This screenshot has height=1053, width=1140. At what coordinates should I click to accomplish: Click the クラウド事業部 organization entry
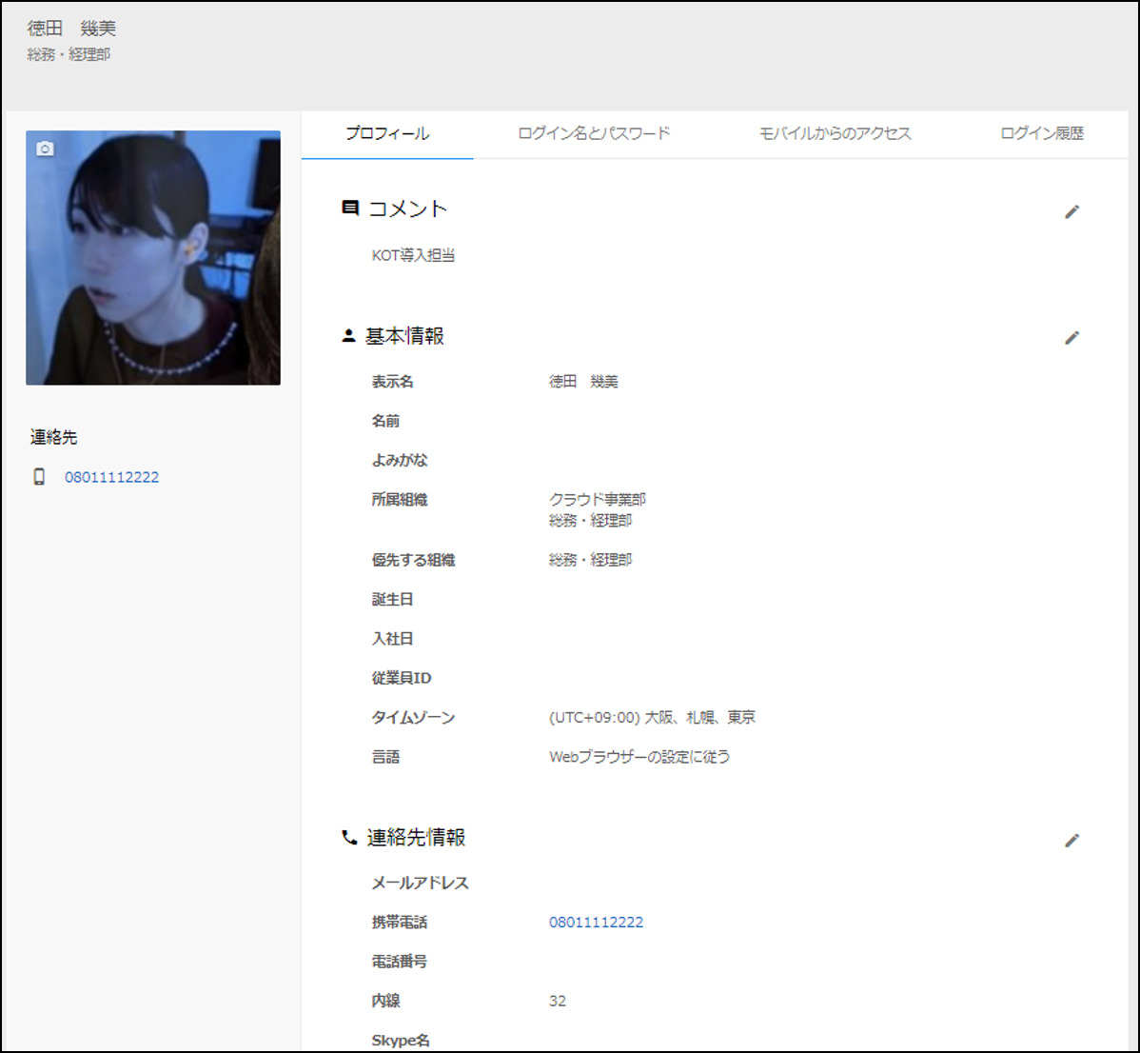click(x=597, y=499)
